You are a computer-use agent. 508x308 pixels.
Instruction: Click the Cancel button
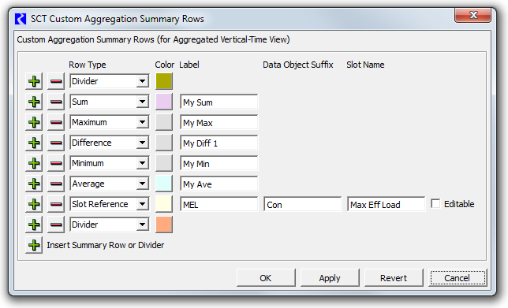tap(458, 278)
